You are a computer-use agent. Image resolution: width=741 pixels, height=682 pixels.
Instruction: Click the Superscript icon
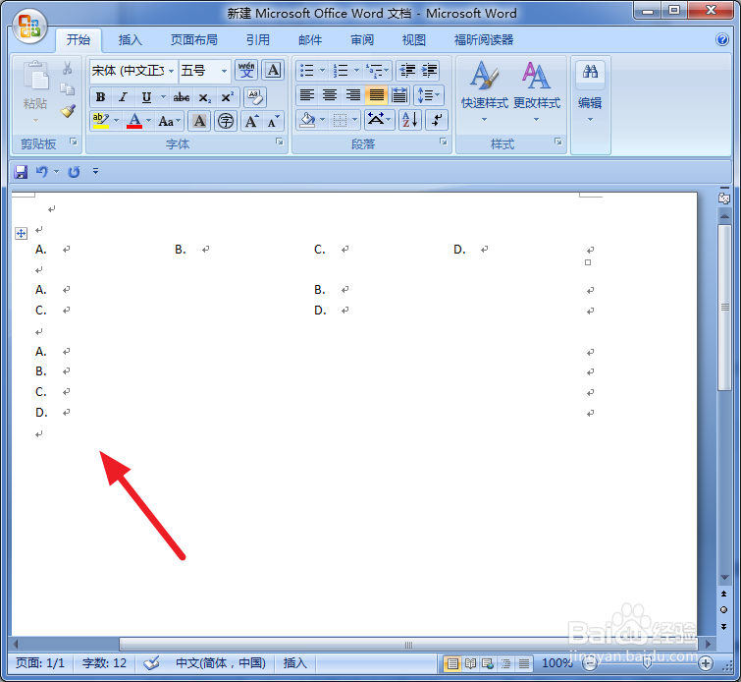pyautogui.click(x=228, y=97)
